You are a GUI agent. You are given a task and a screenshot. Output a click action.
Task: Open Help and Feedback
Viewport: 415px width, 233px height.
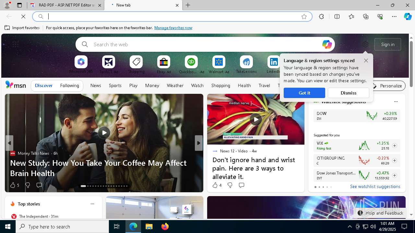click(381, 213)
